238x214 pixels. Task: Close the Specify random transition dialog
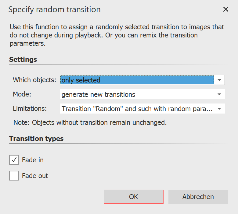point(226,9)
